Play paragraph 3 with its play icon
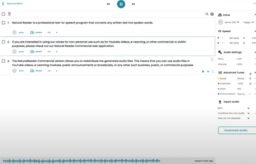256x164 pixels. click(x=203, y=71)
